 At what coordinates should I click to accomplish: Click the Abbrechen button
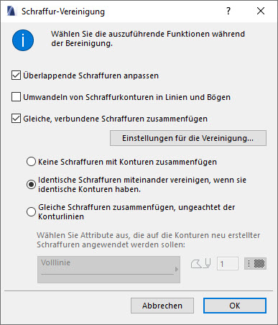click(162, 306)
